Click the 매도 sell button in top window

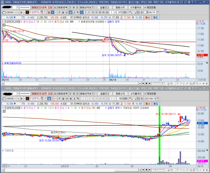point(155,17)
